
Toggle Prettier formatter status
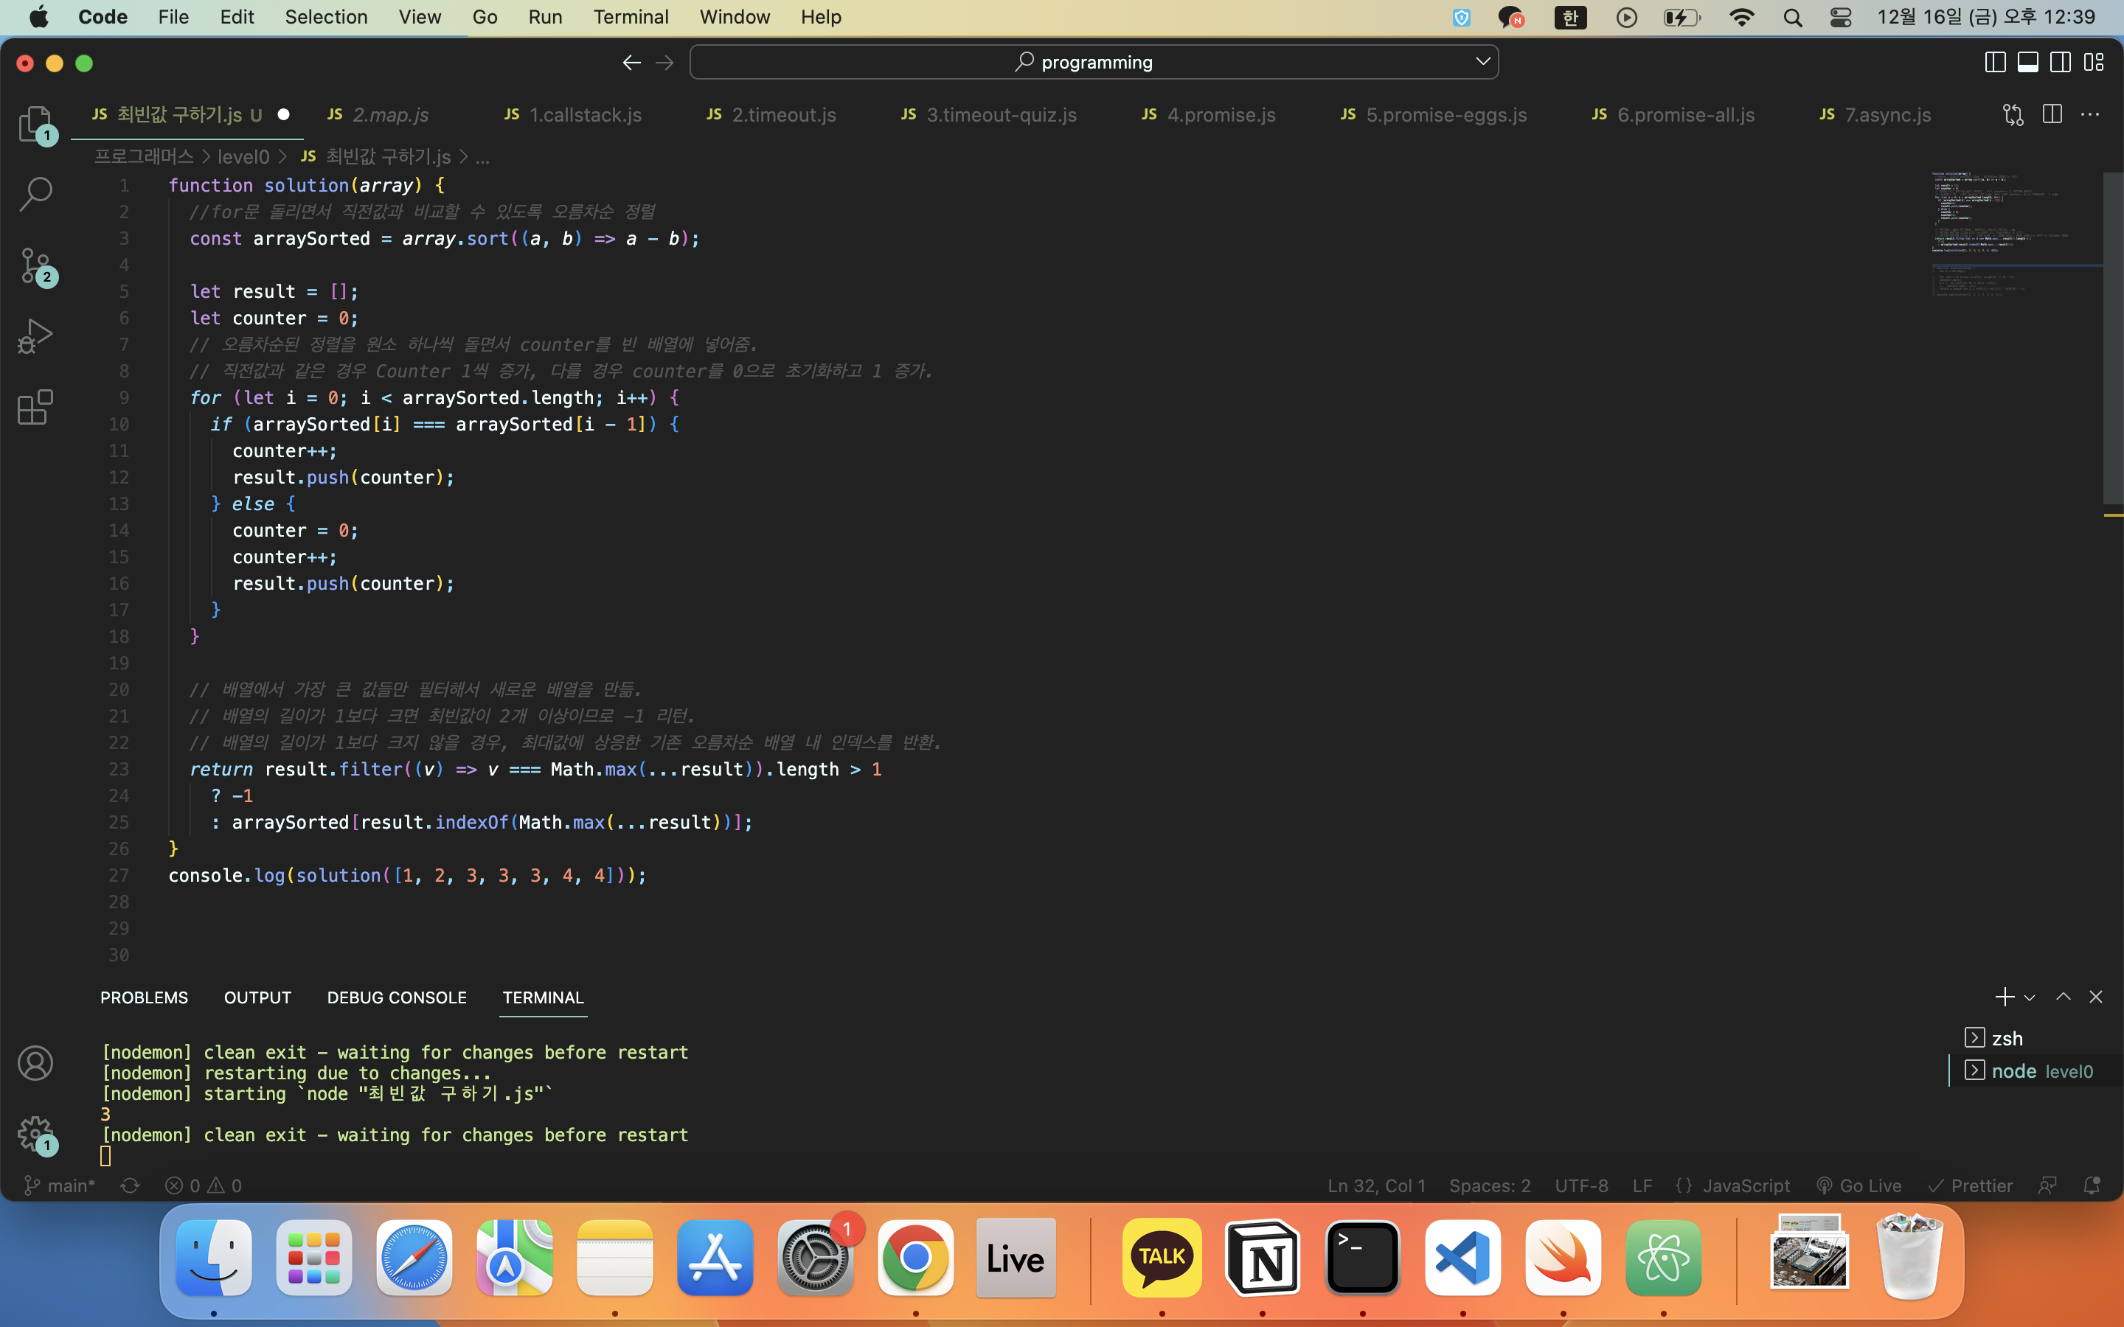1970,1185
